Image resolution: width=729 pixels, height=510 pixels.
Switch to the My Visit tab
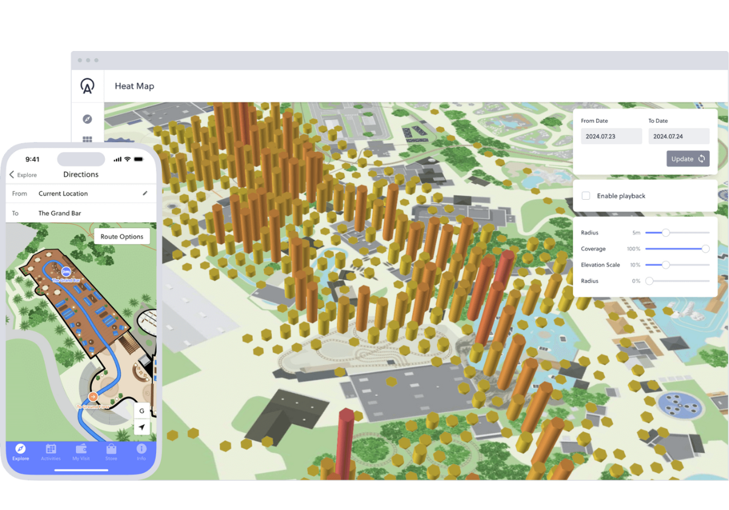(x=81, y=451)
